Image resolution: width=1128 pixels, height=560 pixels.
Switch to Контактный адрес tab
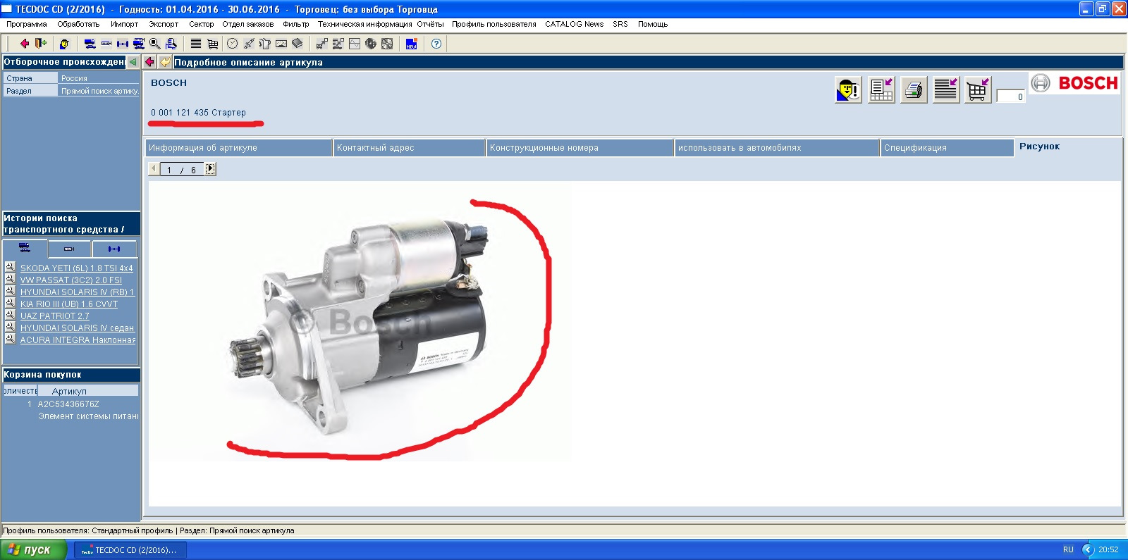[410, 148]
